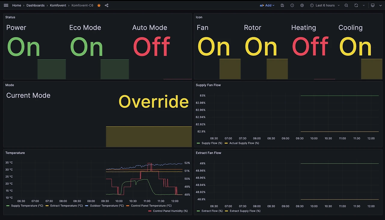
Task: Open the Add panel dropdown
Action: pos(267,5)
